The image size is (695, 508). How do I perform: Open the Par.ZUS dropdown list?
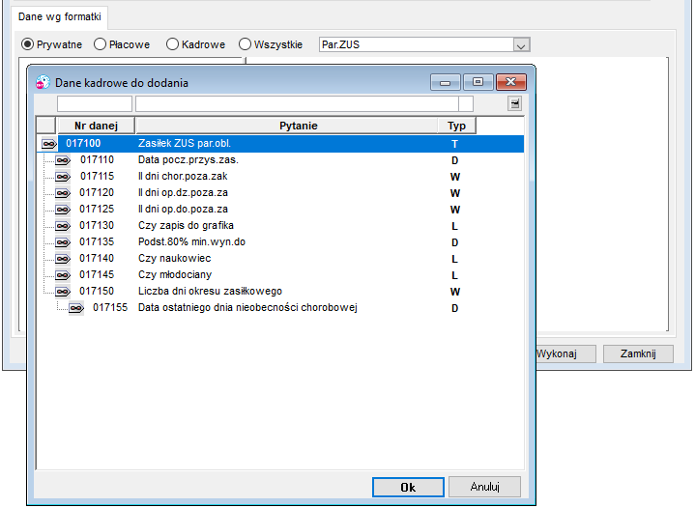coord(521,45)
